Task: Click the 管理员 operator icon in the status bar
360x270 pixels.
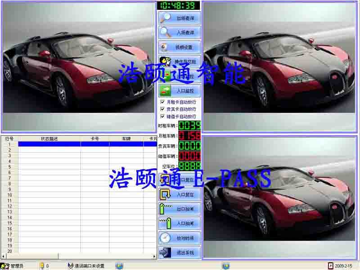Action: point(5,266)
